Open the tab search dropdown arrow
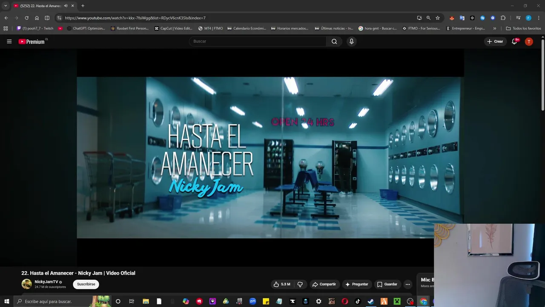545x307 pixels. pos(6,6)
